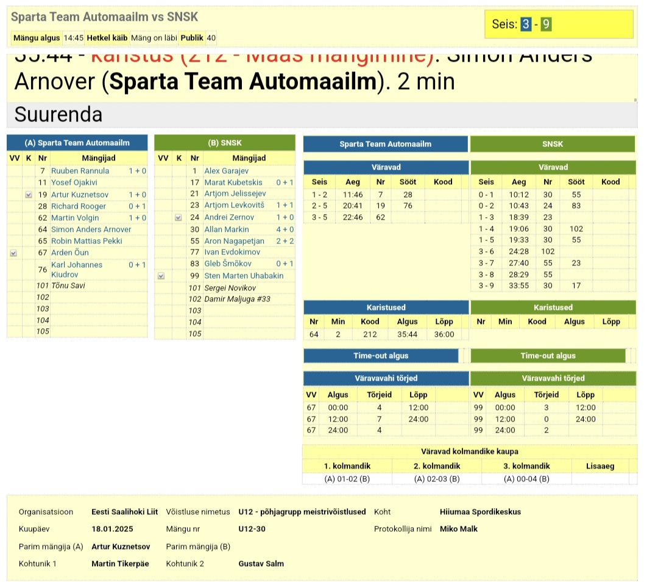
Task: Toggle goalkeeper checkbox for Sten Marten Uhabakin
Action: coord(161,276)
